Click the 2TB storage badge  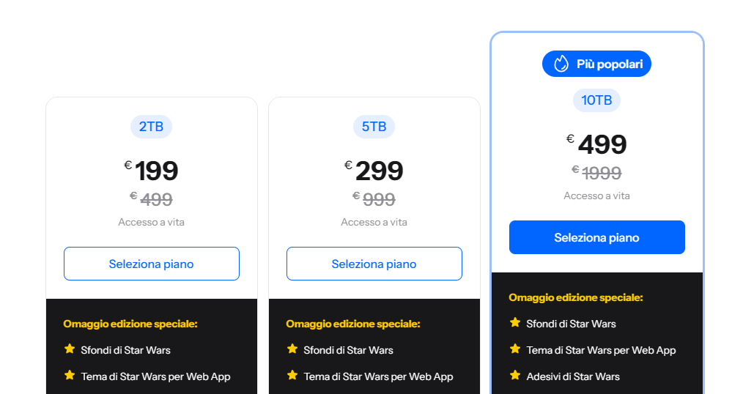pyautogui.click(x=151, y=127)
